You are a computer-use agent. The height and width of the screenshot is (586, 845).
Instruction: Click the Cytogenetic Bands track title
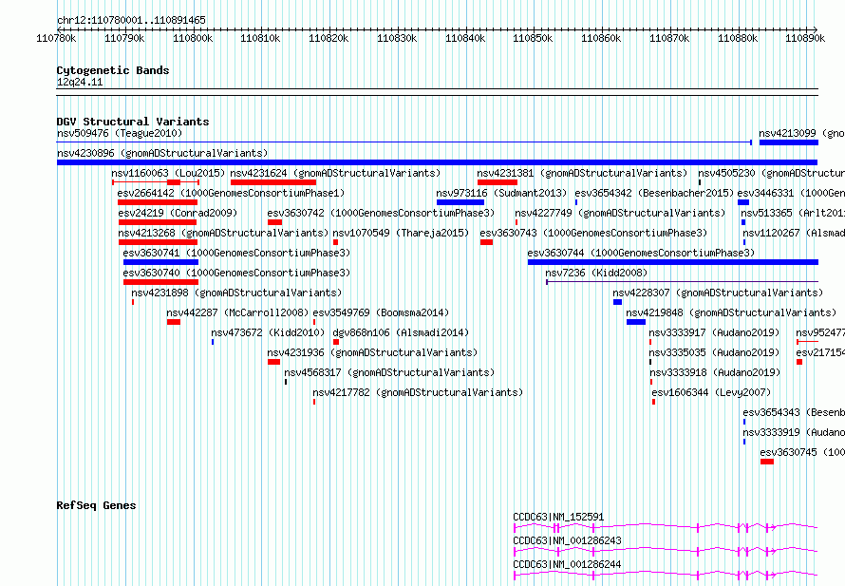(x=113, y=70)
